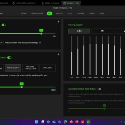Click the 125Hz equalizer band slider

[x=84, y=56]
